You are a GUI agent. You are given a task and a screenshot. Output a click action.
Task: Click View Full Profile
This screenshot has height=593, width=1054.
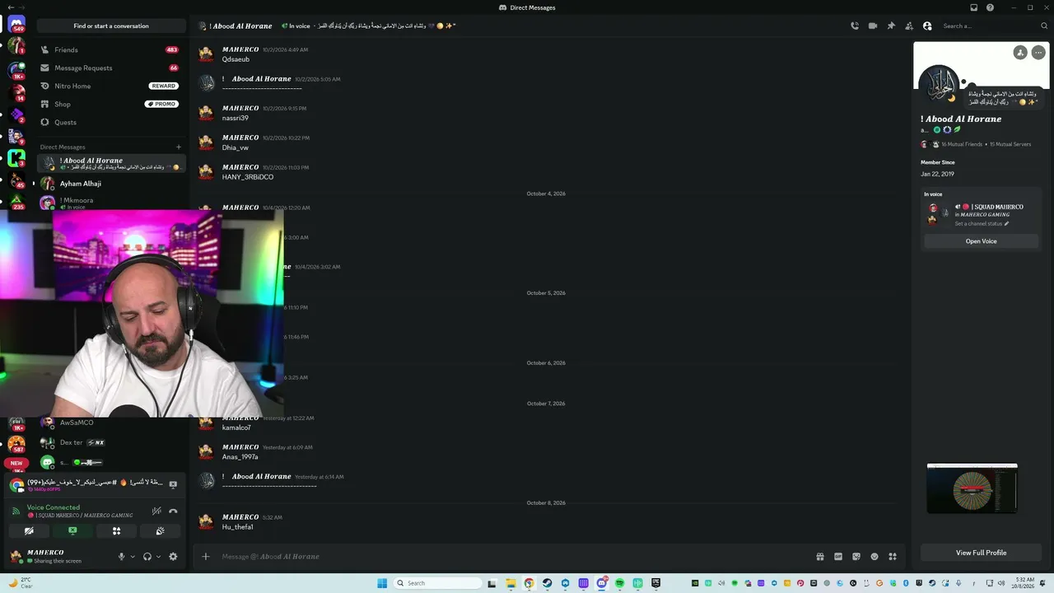(981, 553)
